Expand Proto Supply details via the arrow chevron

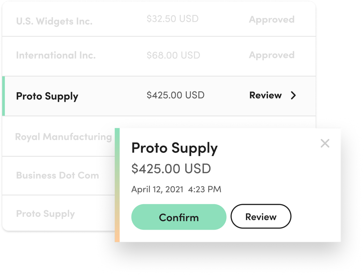tap(293, 95)
